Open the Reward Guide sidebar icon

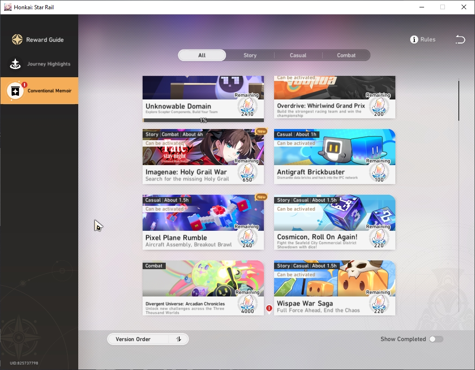click(x=17, y=40)
